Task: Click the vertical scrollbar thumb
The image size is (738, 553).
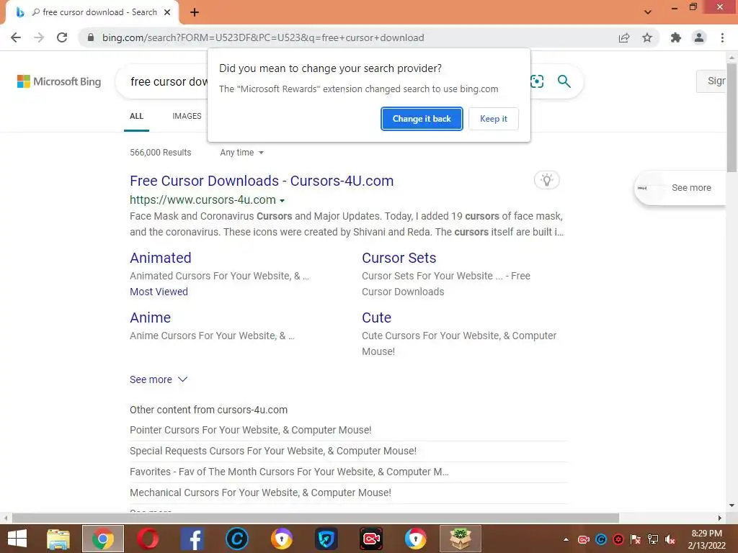Action: (x=732, y=117)
